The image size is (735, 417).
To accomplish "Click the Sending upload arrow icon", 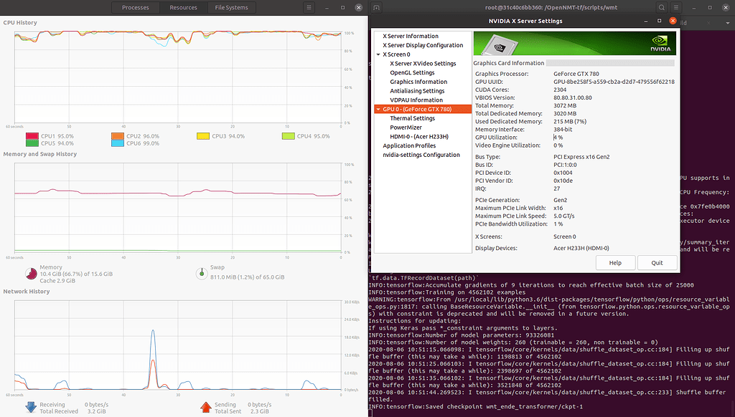I will pos(206,407).
